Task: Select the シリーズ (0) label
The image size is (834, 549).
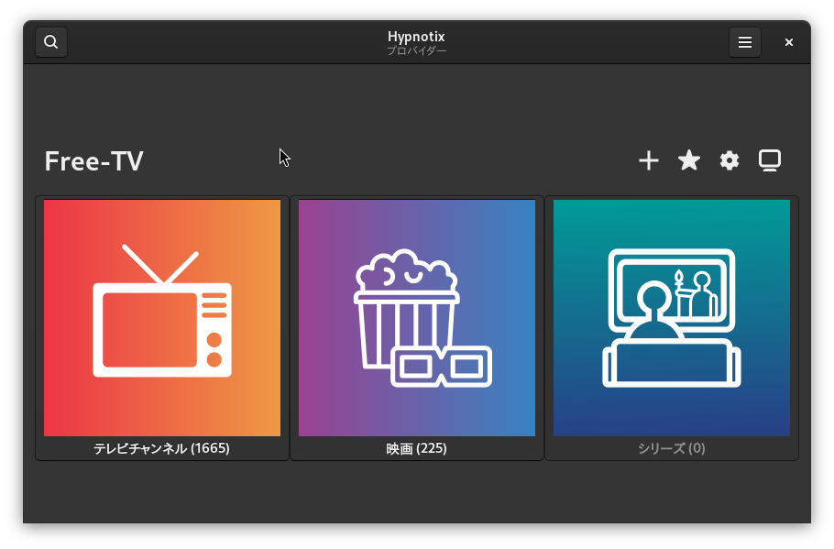Action: click(x=672, y=448)
